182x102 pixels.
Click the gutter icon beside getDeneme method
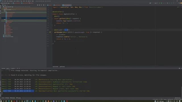click(x=50, y=32)
